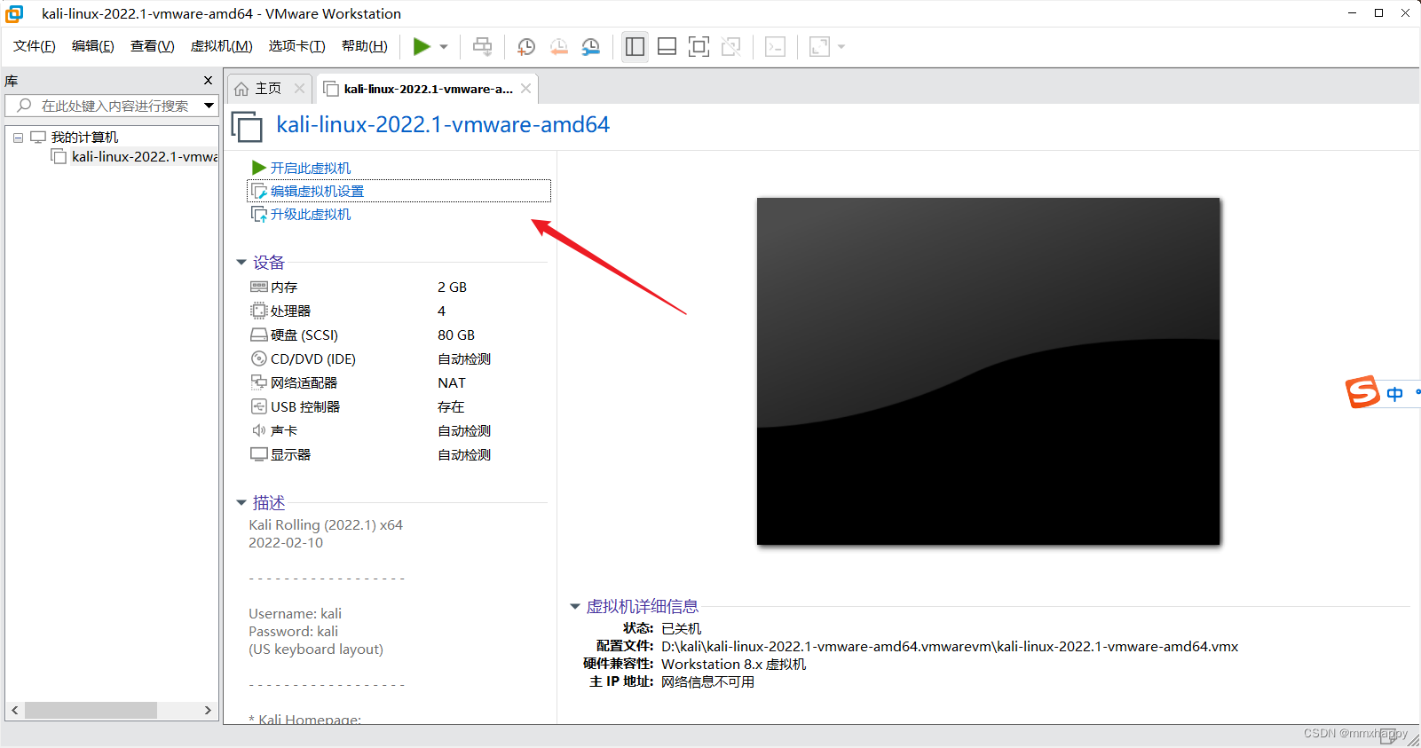Click the 配置文件 .vmx path text
Screen dimensions: 1421x748
click(950, 647)
